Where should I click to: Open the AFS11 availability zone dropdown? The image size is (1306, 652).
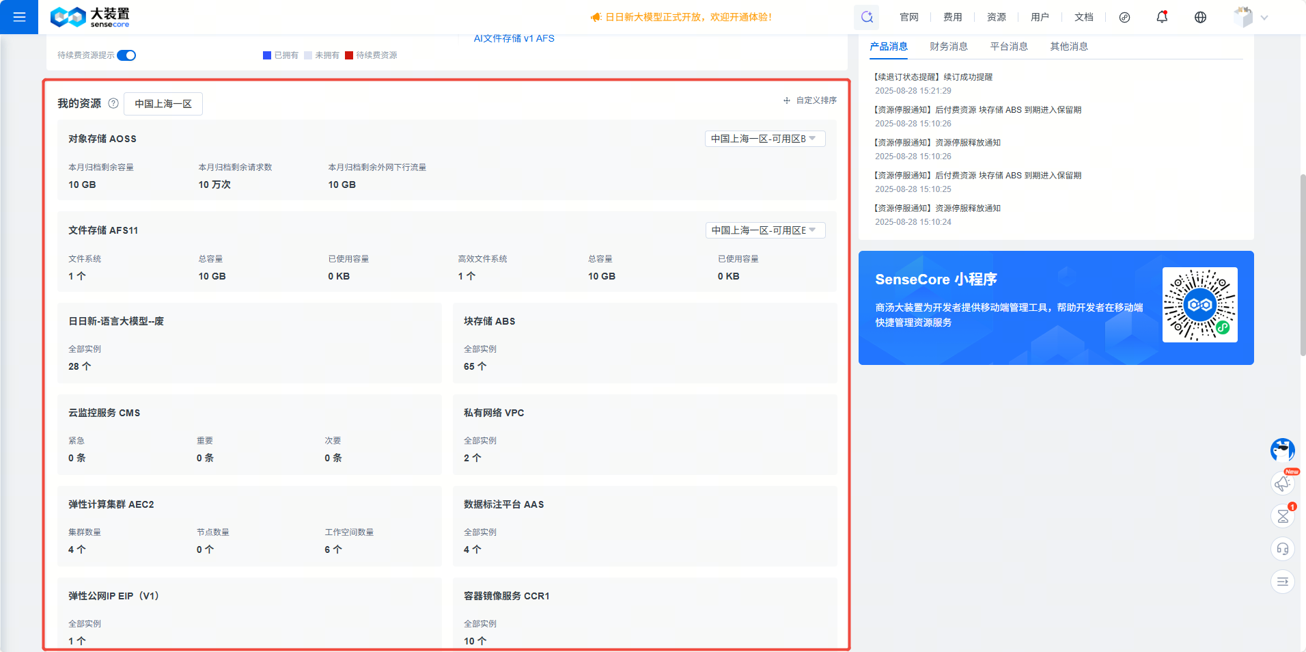[x=764, y=230]
